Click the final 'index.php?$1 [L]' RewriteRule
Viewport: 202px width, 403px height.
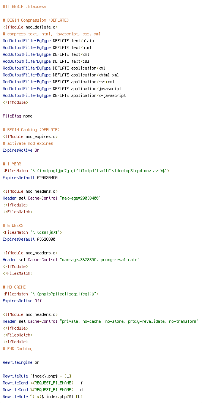point(43,397)
